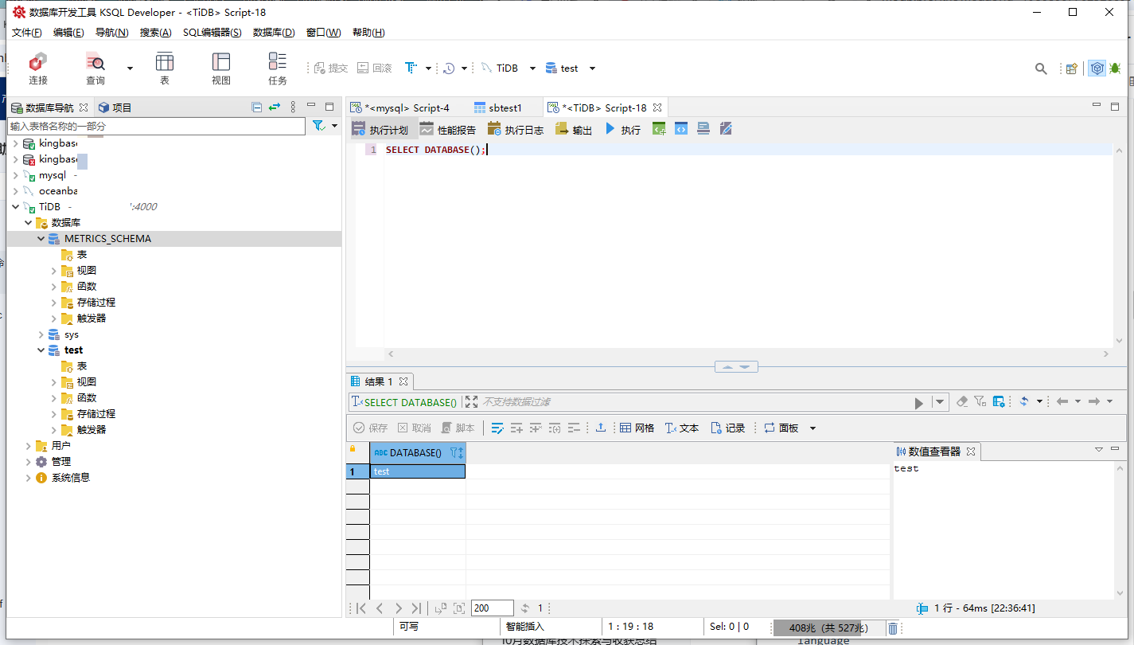The height and width of the screenshot is (645, 1134).
Task: Click the collapse all icon in navigator
Action: pos(256,107)
